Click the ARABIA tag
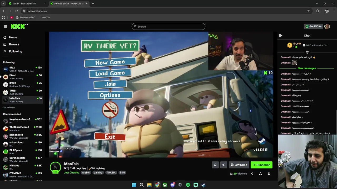 [x=111, y=172]
